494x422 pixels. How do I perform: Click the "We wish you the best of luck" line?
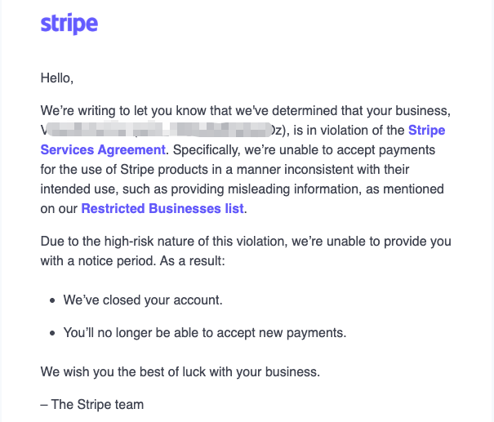(x=180, y=372)
